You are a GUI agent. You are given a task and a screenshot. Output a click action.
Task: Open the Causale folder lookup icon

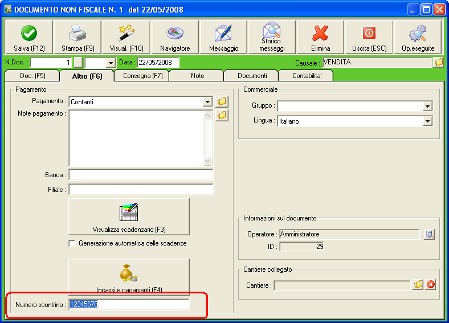click(x=438, y=62)
